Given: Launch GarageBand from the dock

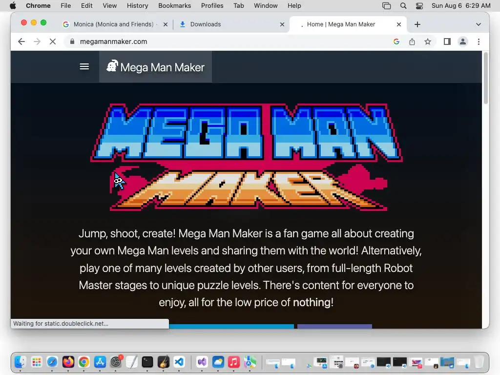Looking at the screenshot, I should [163, 362].
